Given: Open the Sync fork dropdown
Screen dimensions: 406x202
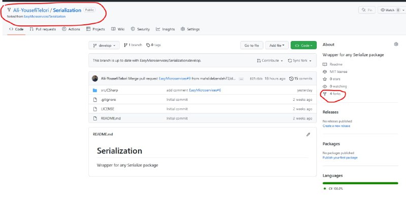Looking at the screenshot, I should coord(299,60).
